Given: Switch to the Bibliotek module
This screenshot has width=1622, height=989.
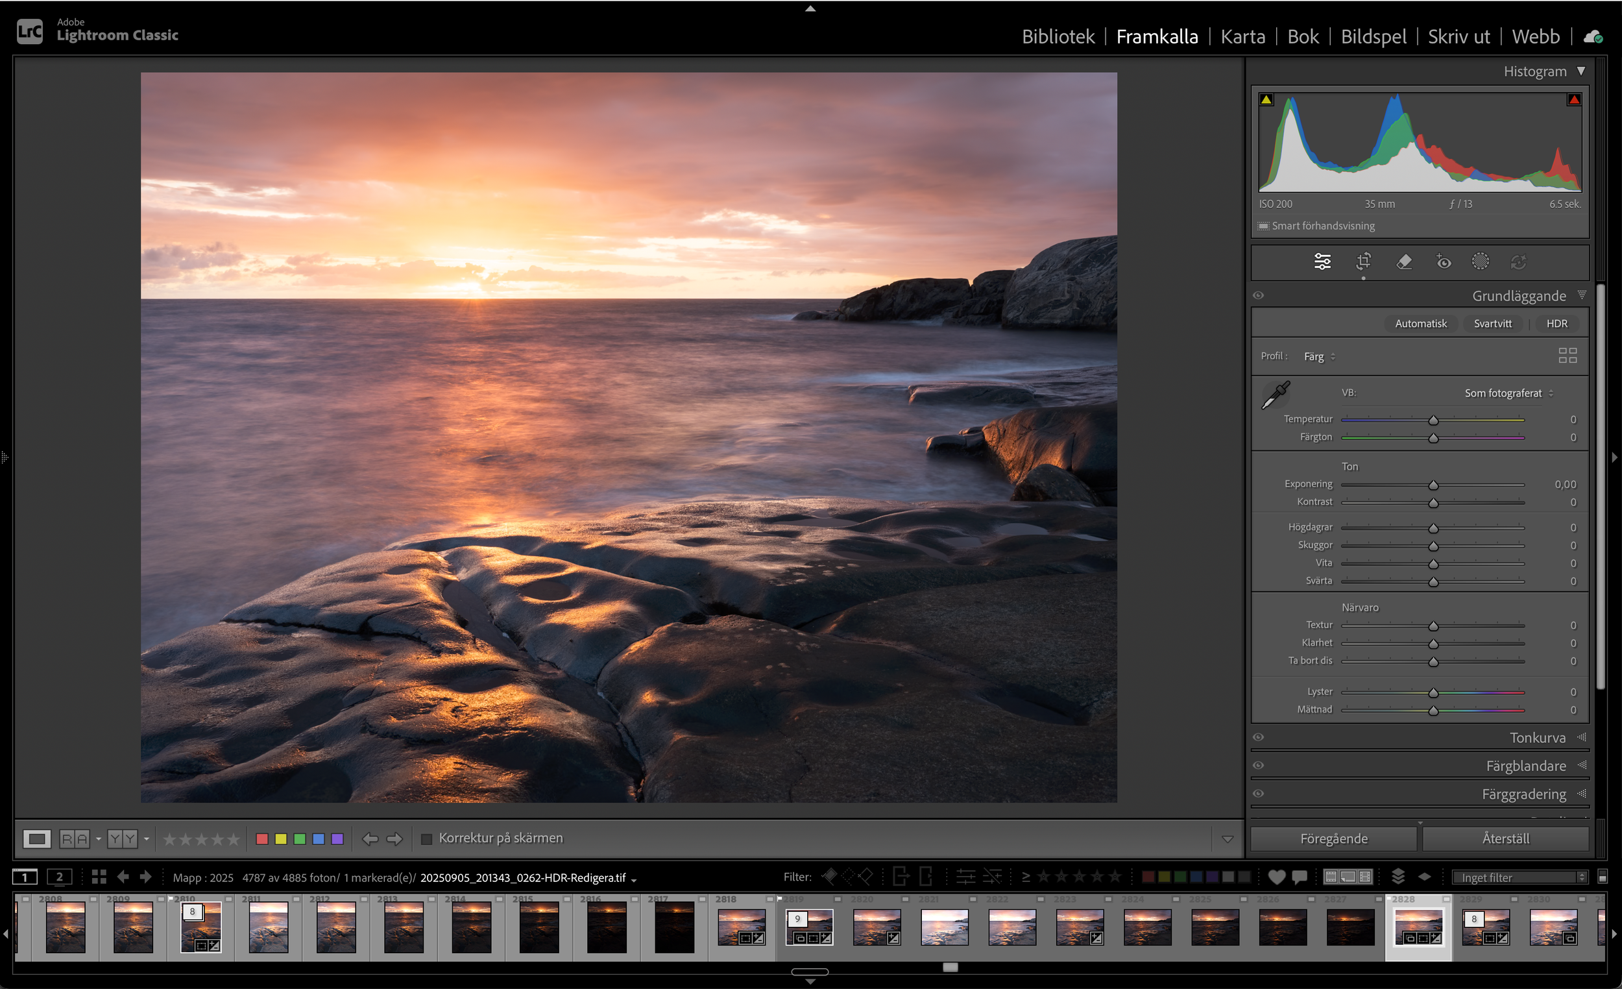Looking at the screenshot, I should coord(1058,36).
